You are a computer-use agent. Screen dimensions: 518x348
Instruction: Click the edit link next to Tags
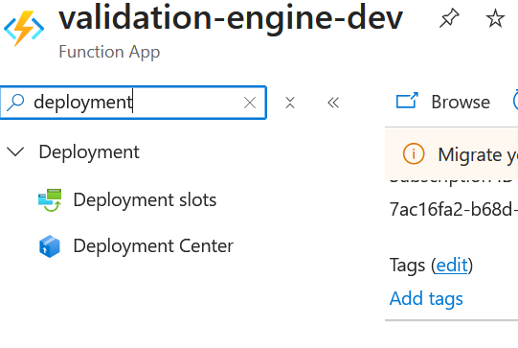point(452,265)
